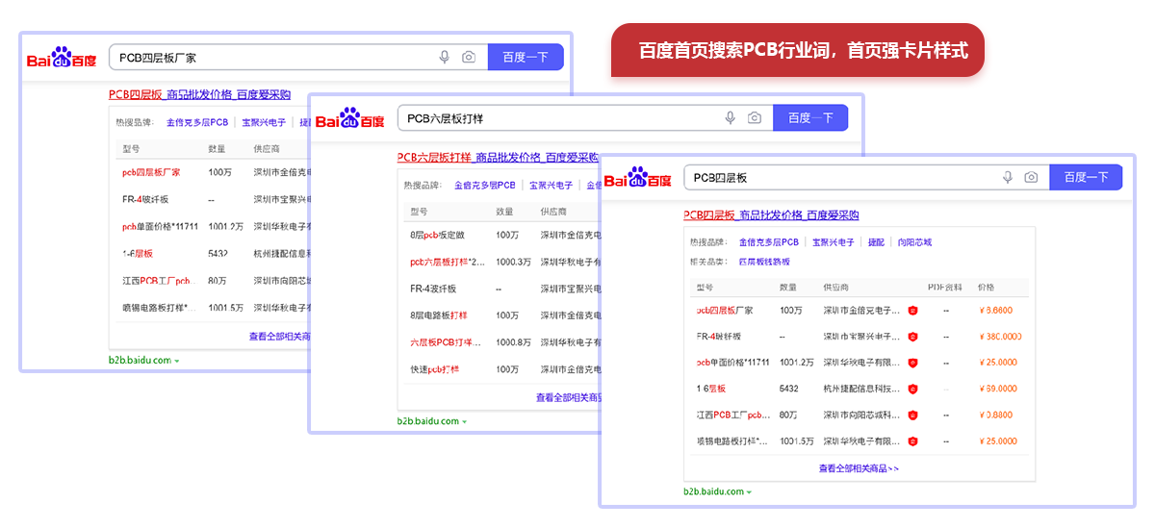The image size is (1155, 529).
Task: Click search input containing PCB四层板厂家
Action: (x=269, y=58)
